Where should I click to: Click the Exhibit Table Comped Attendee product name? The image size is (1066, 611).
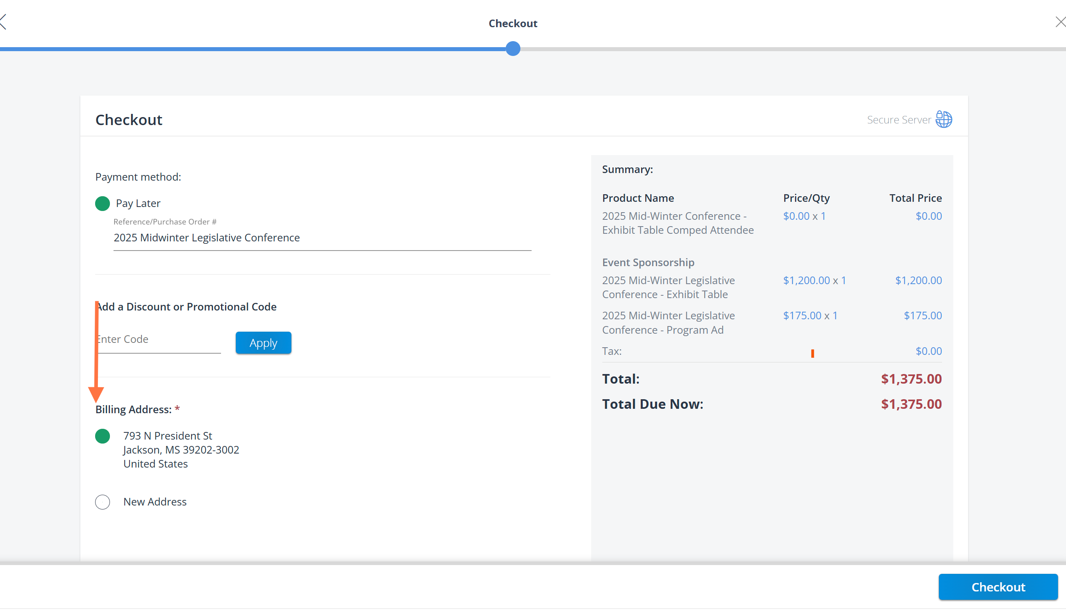coord(678,223)
